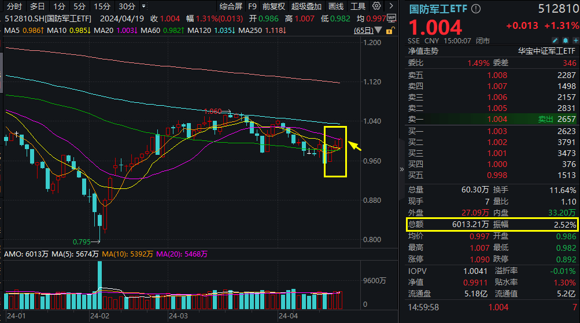Open the 工具 tools menu
Image resolution: width=580 pixels, height=323 pixels.
[x=358, y=6]
